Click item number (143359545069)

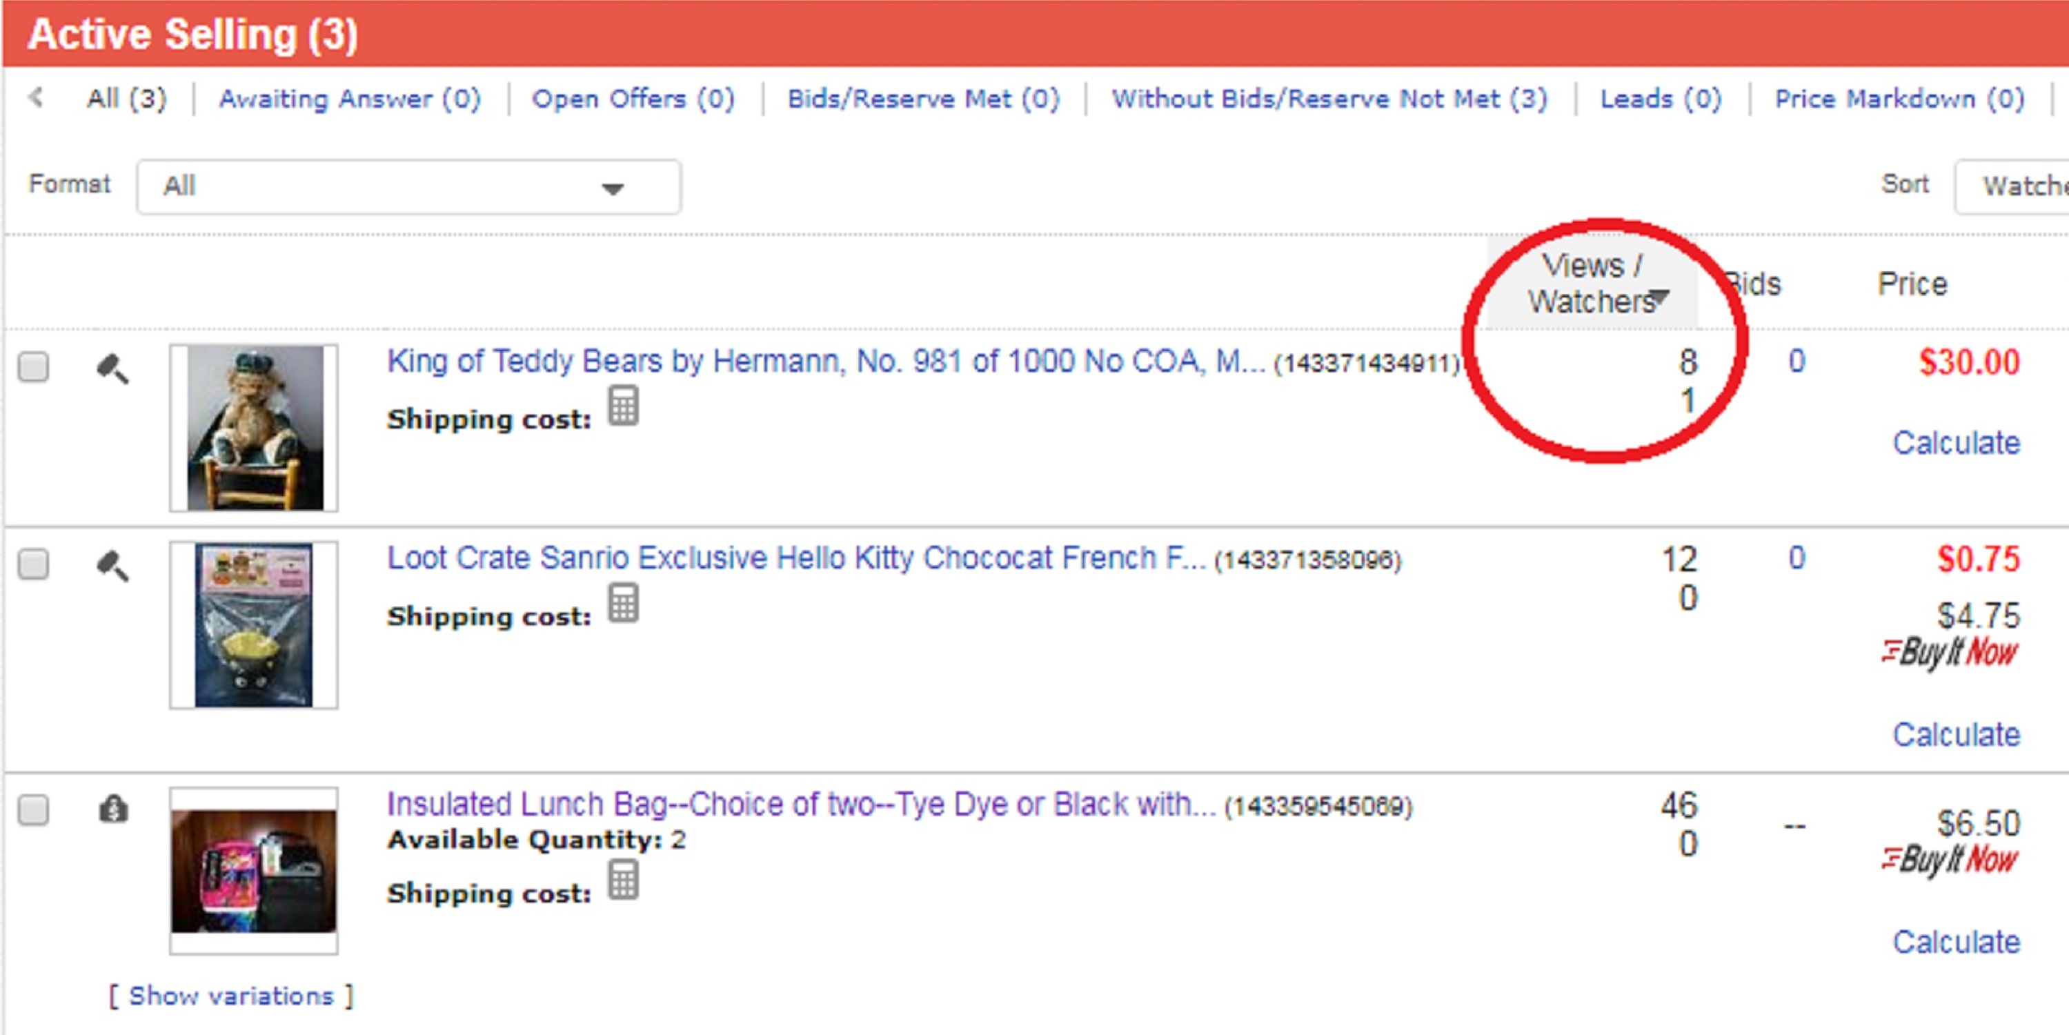(1318, 807)
